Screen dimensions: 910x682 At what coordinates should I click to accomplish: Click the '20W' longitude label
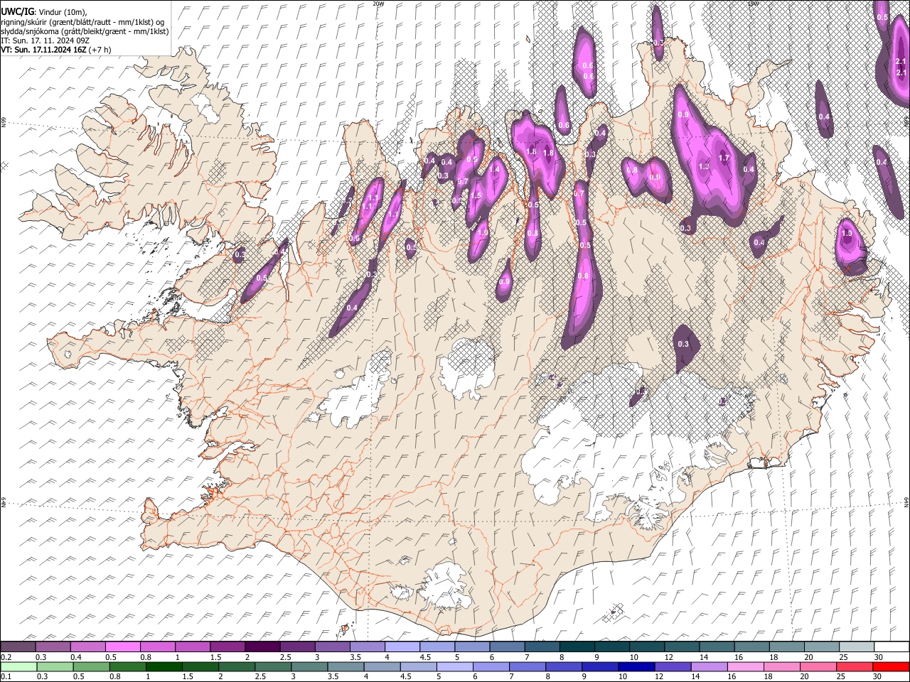point(378,4)
